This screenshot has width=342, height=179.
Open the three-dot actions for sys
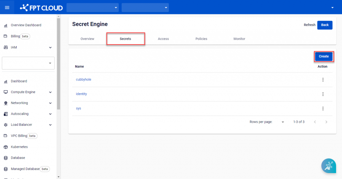[323, 108]
